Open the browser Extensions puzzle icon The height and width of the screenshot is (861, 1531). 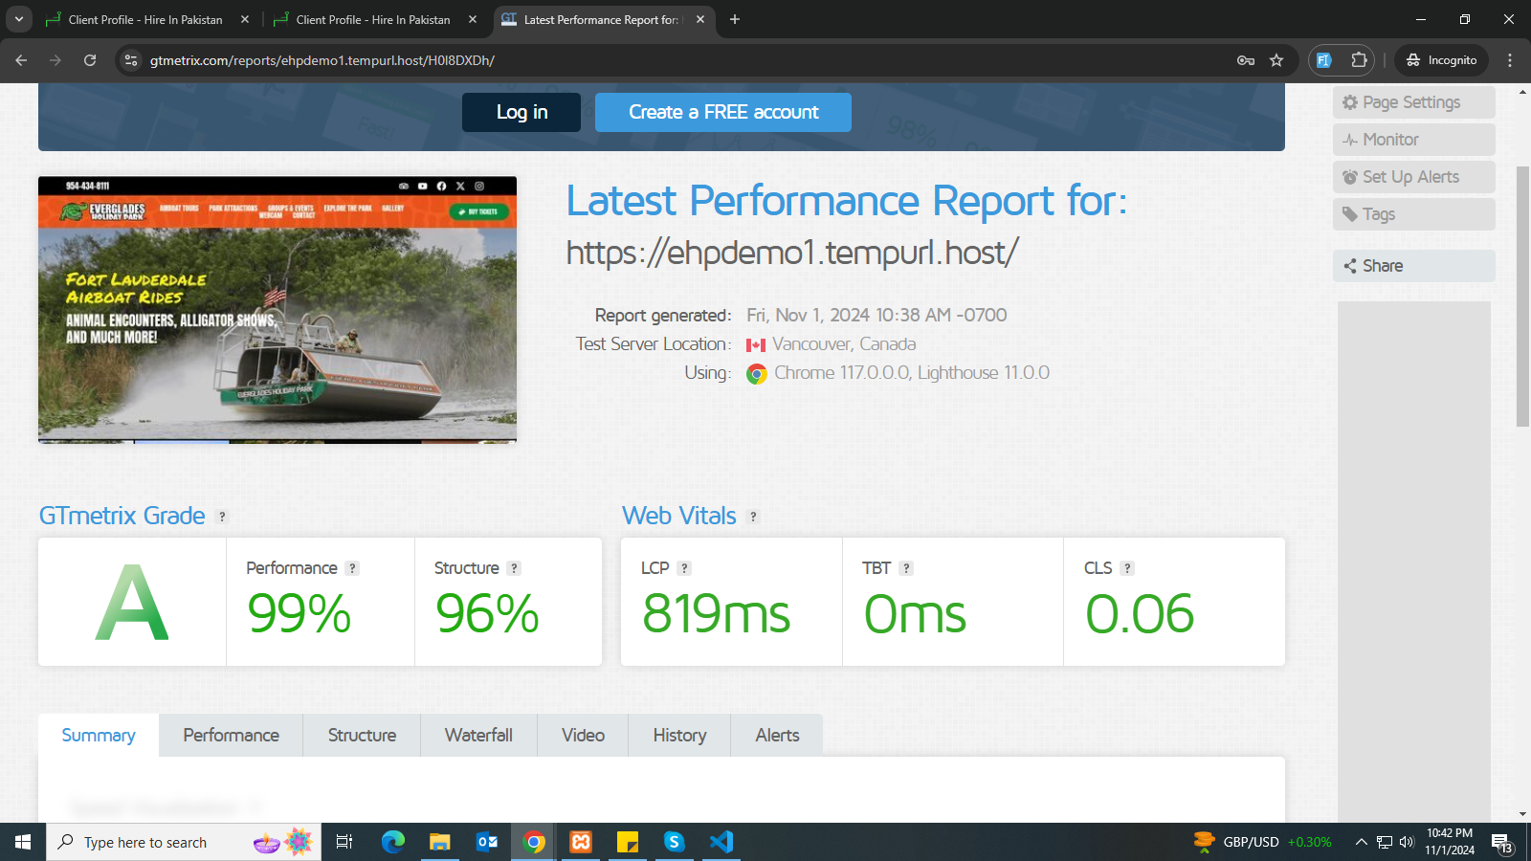click(x=1359, y=60)
